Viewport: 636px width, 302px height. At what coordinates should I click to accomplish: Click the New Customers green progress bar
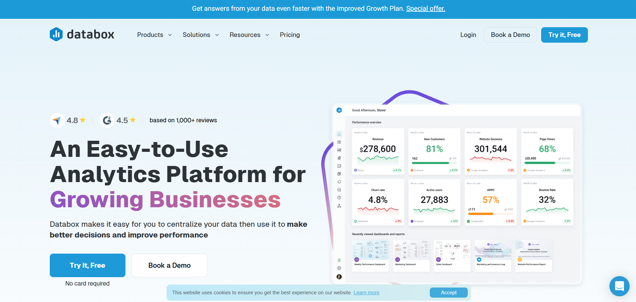point(430,163)
